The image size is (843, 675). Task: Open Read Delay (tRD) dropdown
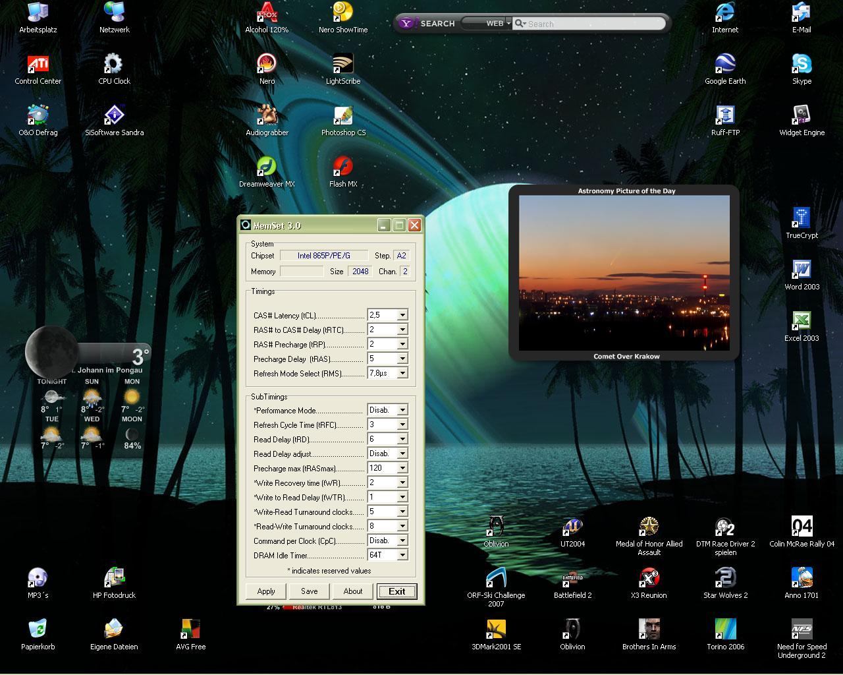coord(402,439)
